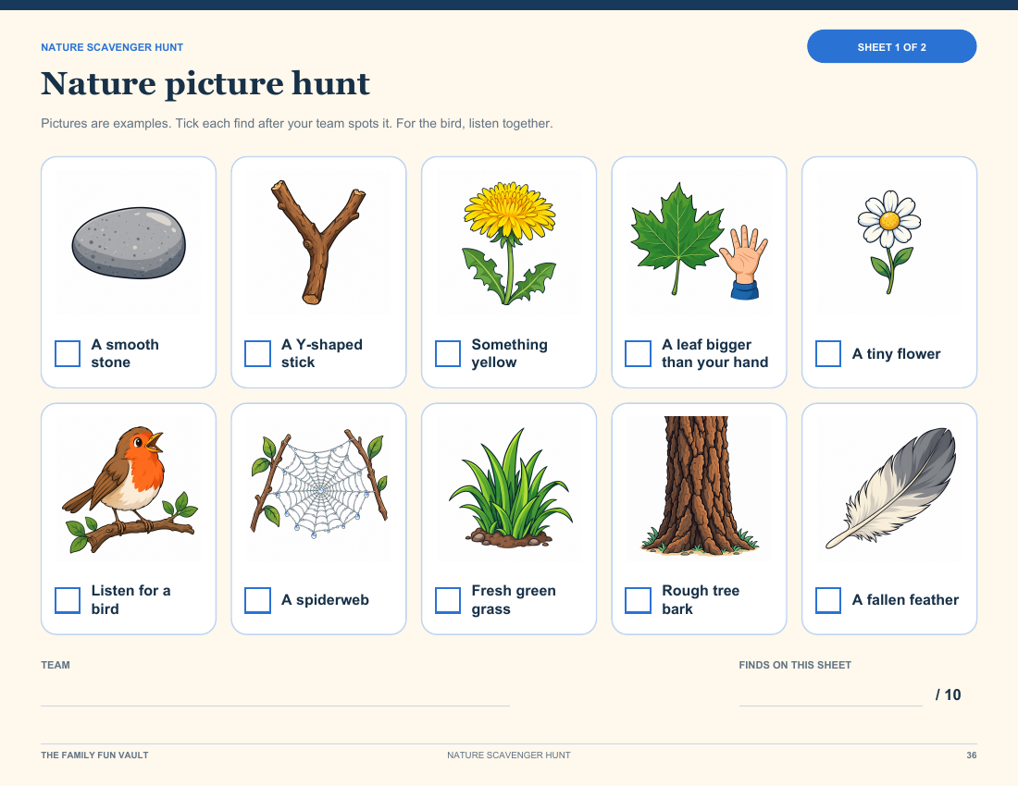The image size is (1018, 786).
Task: Select the yellow dandelion picture
Action: coord(509,242)
